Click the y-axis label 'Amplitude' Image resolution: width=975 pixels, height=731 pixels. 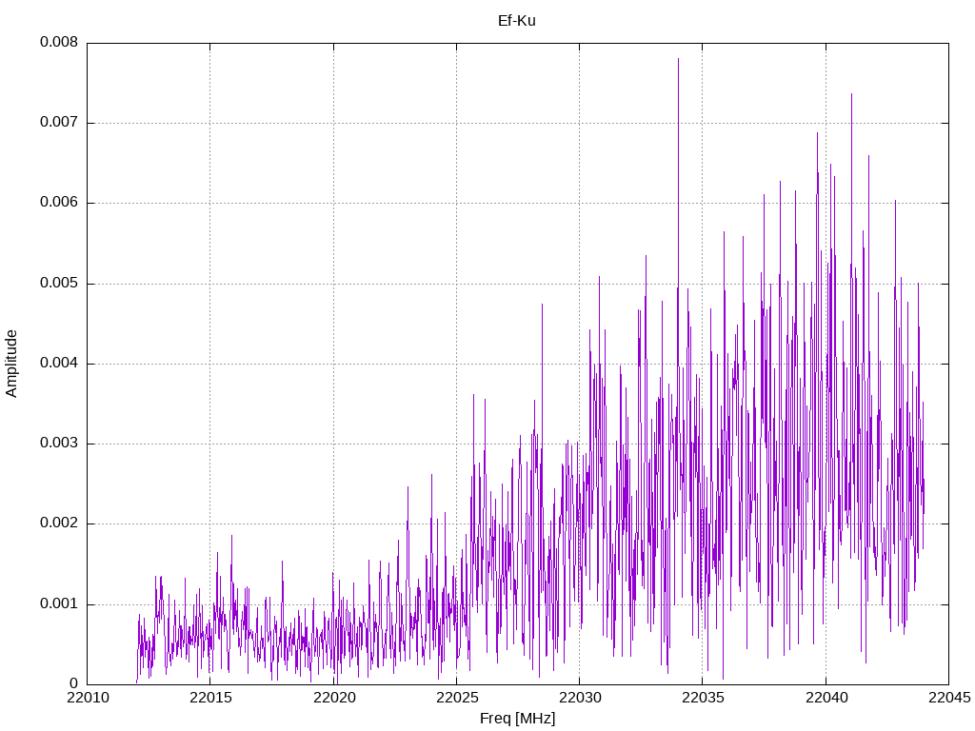[11, 364]
